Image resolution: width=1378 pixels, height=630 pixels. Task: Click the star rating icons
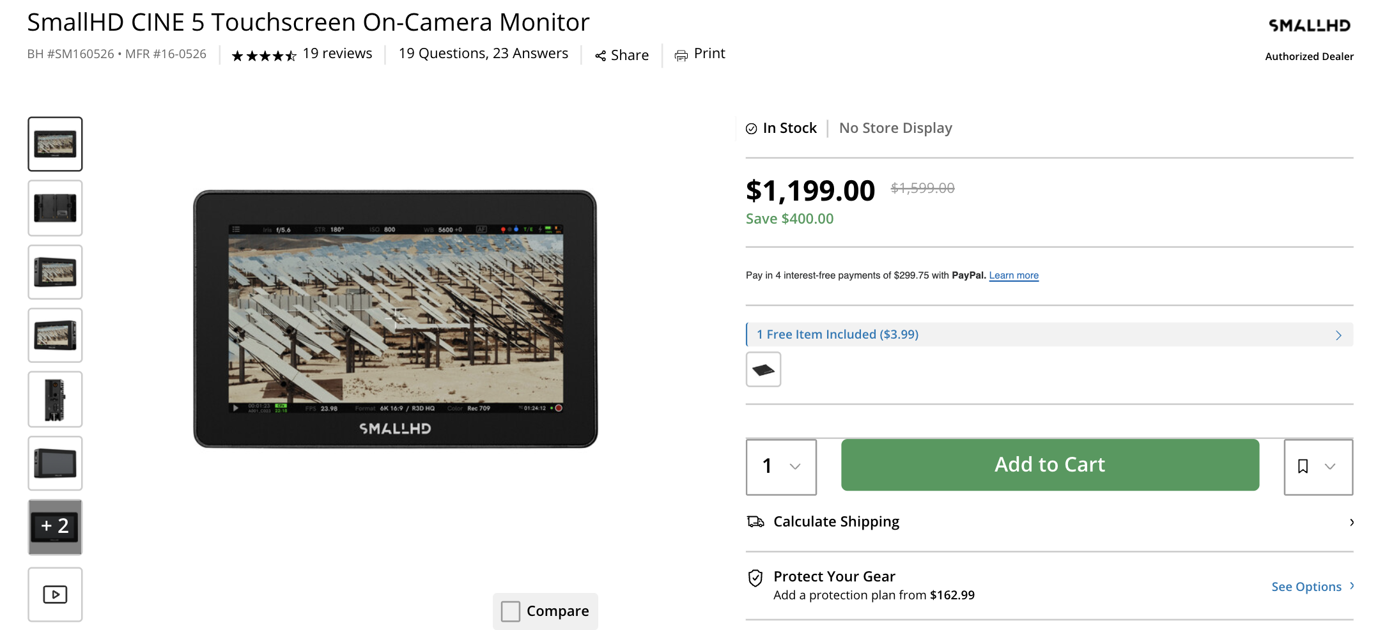click(263, 56)
